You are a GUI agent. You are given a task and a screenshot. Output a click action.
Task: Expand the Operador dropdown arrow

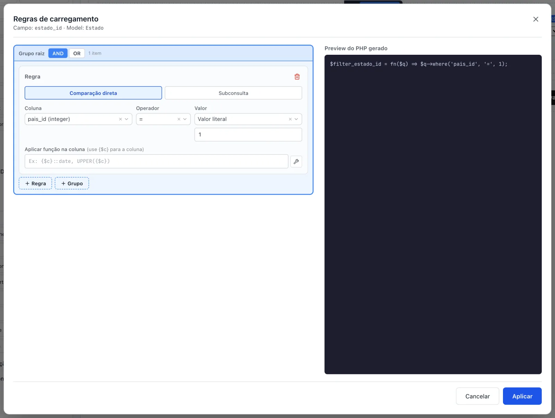tap(185, 119)
